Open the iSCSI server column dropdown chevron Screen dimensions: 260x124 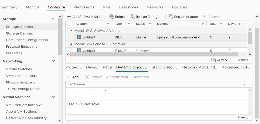point(245,84)
